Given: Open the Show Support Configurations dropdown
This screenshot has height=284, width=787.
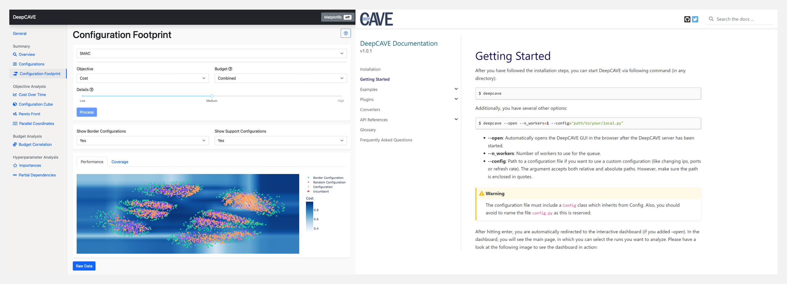Looking at the screenshot, I should point(281,141).
